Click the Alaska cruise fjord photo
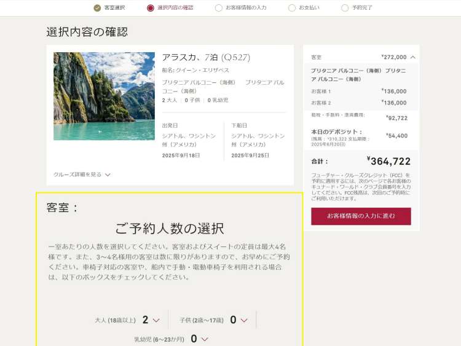Screen dimensions: 461x346 pyautogui.click(x=104, y=96)
